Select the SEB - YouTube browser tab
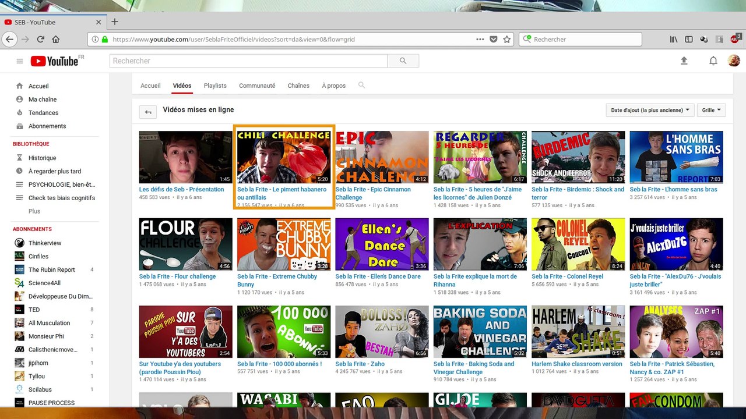 (x=52, y=22)
